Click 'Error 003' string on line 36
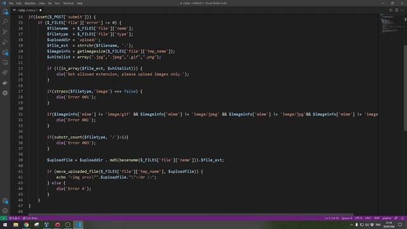The width and height of the screenshot is (407, 229). [x=78, y=142]
